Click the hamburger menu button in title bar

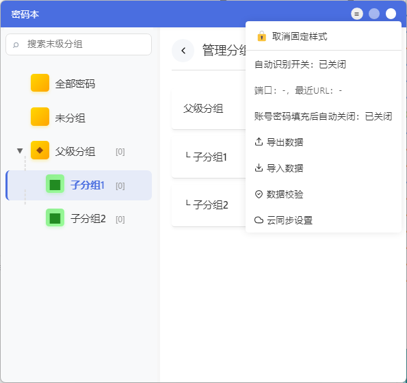click(x=357, y=14)
